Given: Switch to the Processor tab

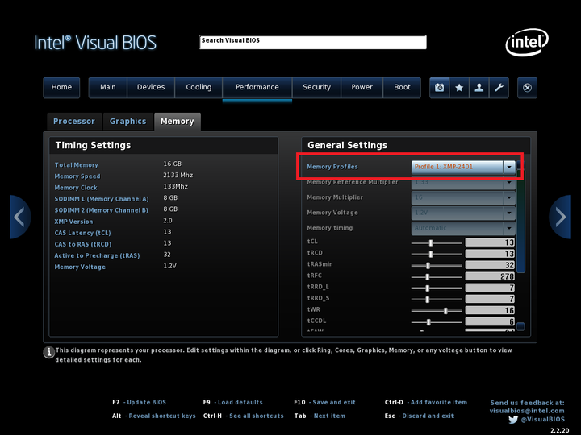Looking at the screenshot, I should click(x=74, y=122).
